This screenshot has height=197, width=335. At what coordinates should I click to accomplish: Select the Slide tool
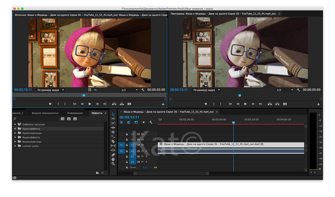(113, 150)
